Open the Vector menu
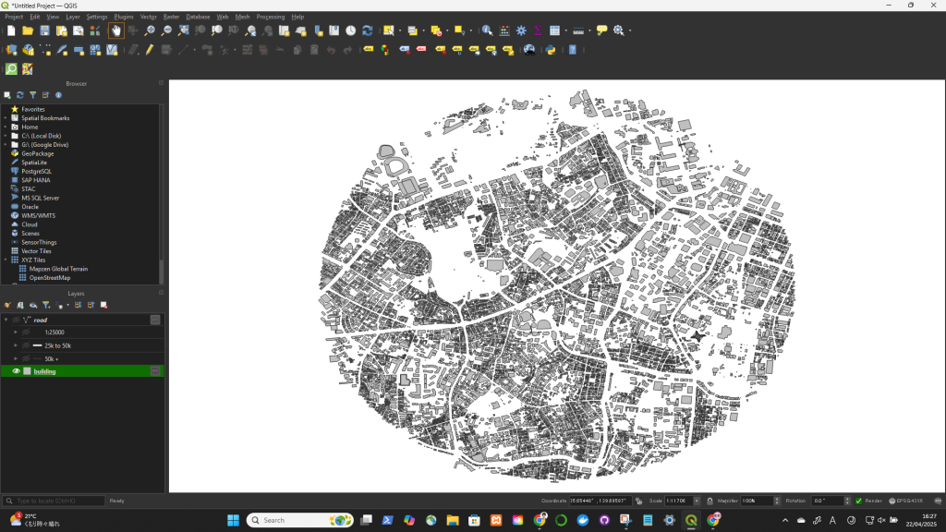Image resolution: width=946 pixels, height=532 pixels. [x=148, y=17]
